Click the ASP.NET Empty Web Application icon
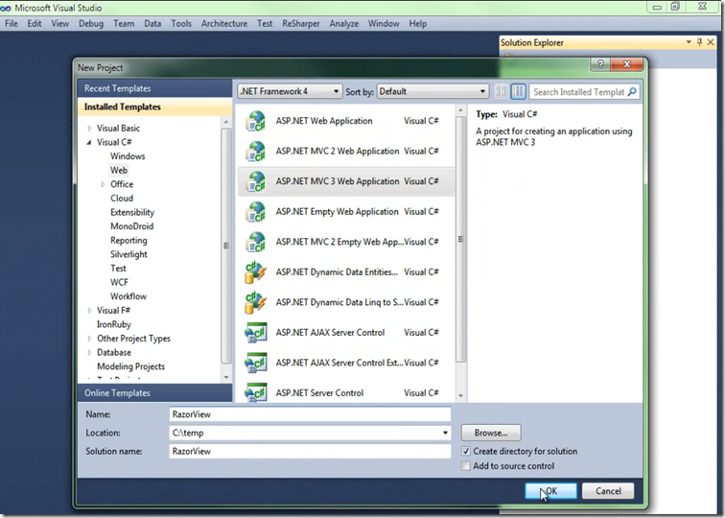The height and width of the screenshot is (518, 725). (x=256, y=212)
